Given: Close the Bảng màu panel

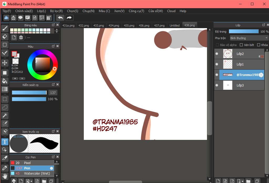Looking at the screenshot, I should click(58, 25).
